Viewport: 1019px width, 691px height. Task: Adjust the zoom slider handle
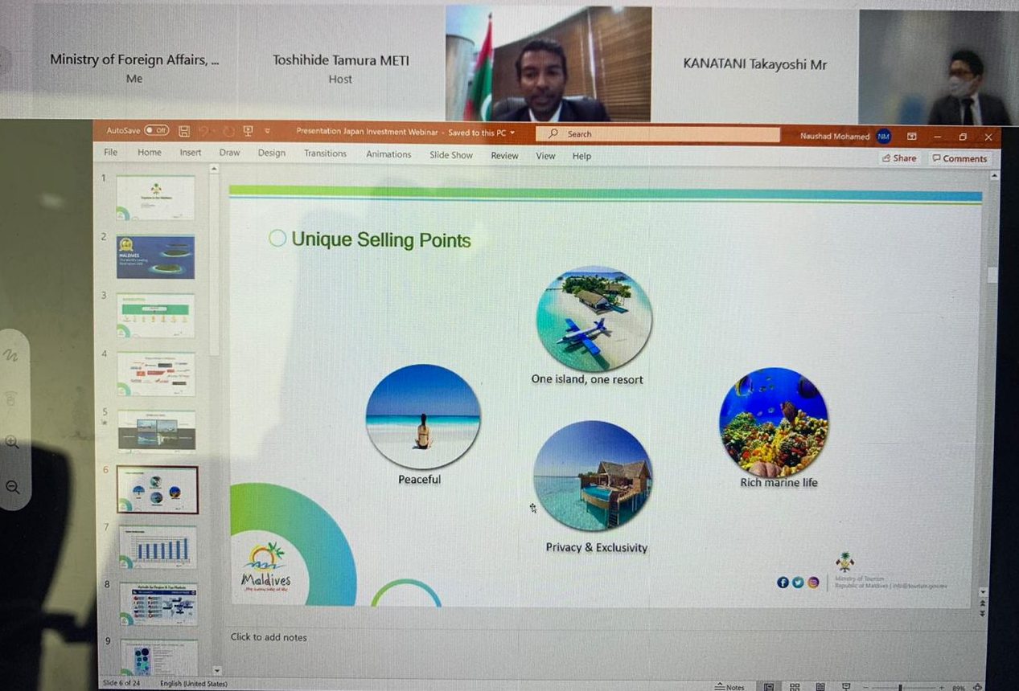900,688
